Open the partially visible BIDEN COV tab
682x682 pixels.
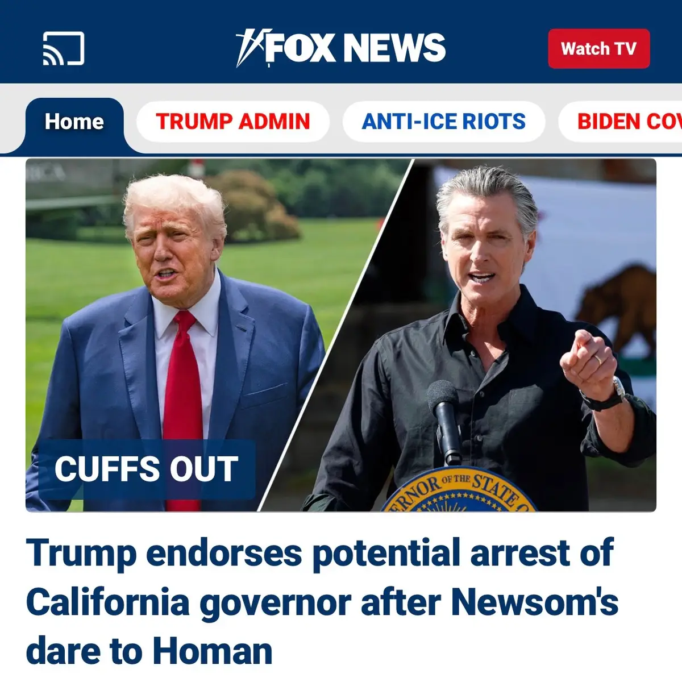coord(621,122)
